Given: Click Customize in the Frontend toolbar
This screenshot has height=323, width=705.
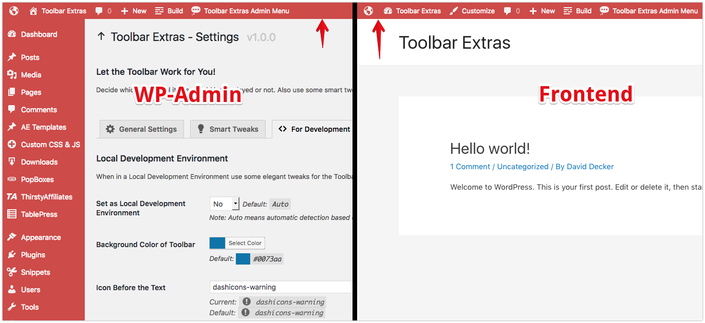Looking at the screenshot, I should pos(472,11).
